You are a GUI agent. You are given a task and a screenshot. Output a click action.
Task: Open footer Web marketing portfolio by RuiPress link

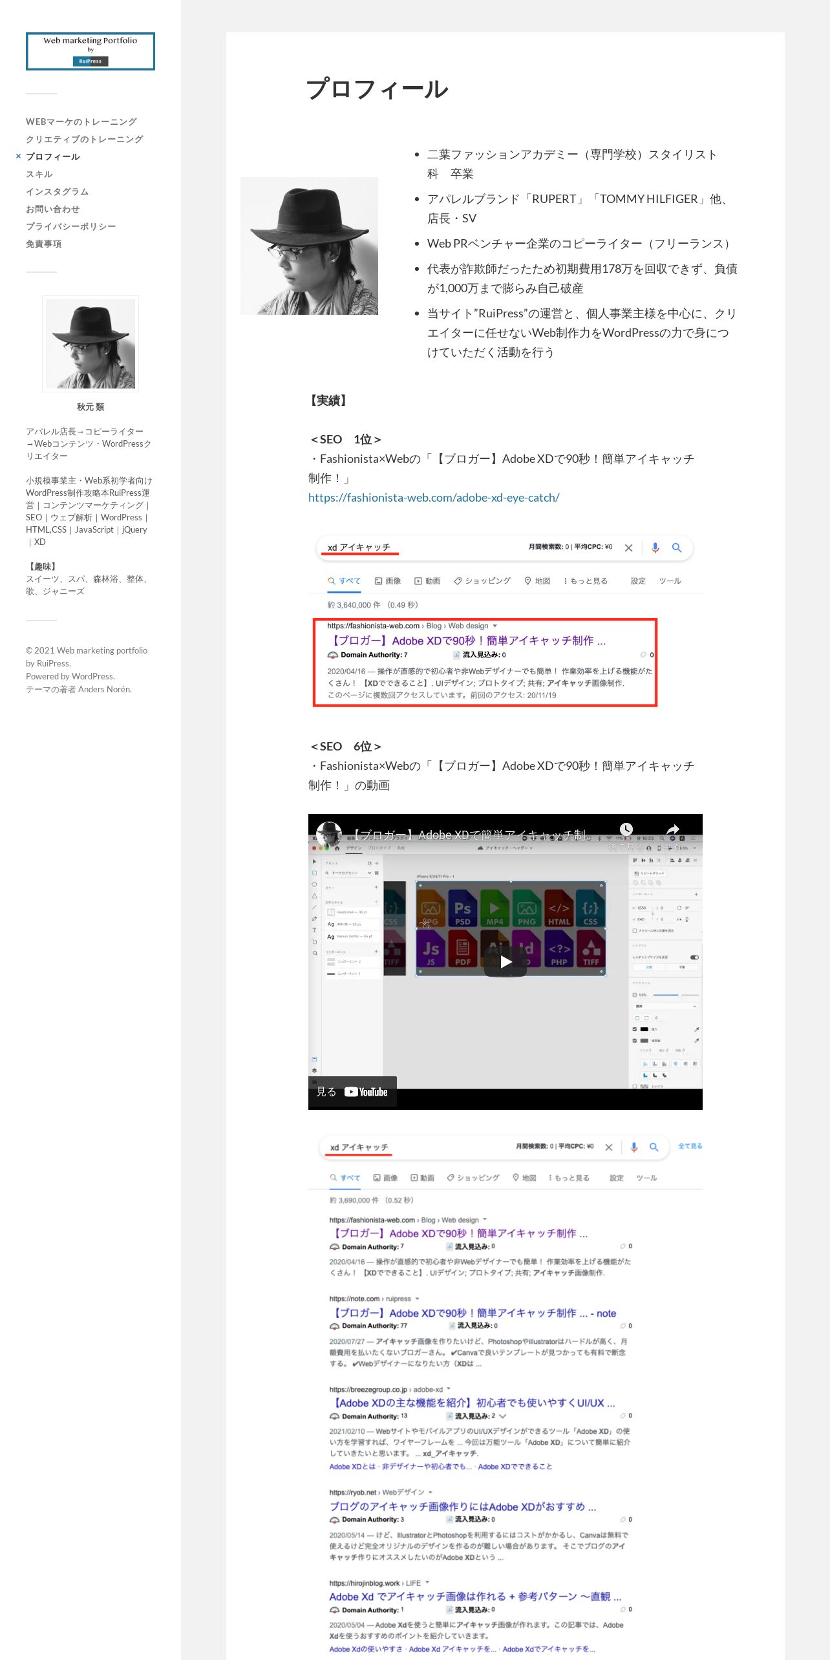pyautogui.click(x=87, y=657)
